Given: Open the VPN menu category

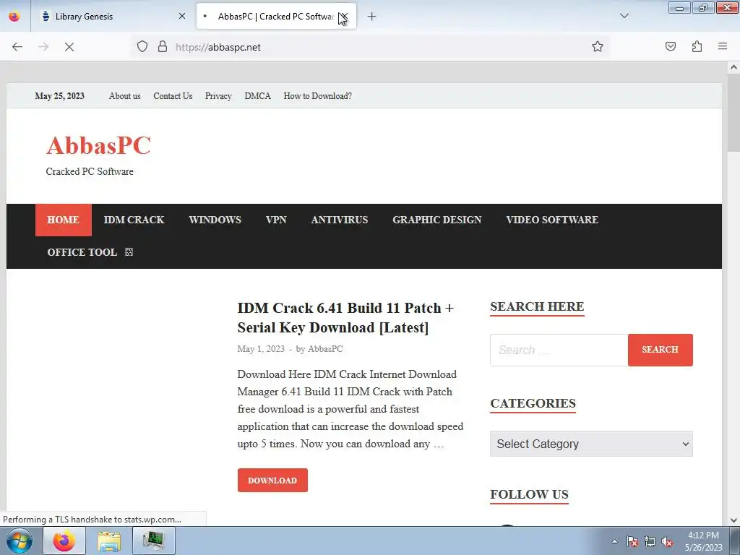Looking at the screenshot, I should pos(276,220).
